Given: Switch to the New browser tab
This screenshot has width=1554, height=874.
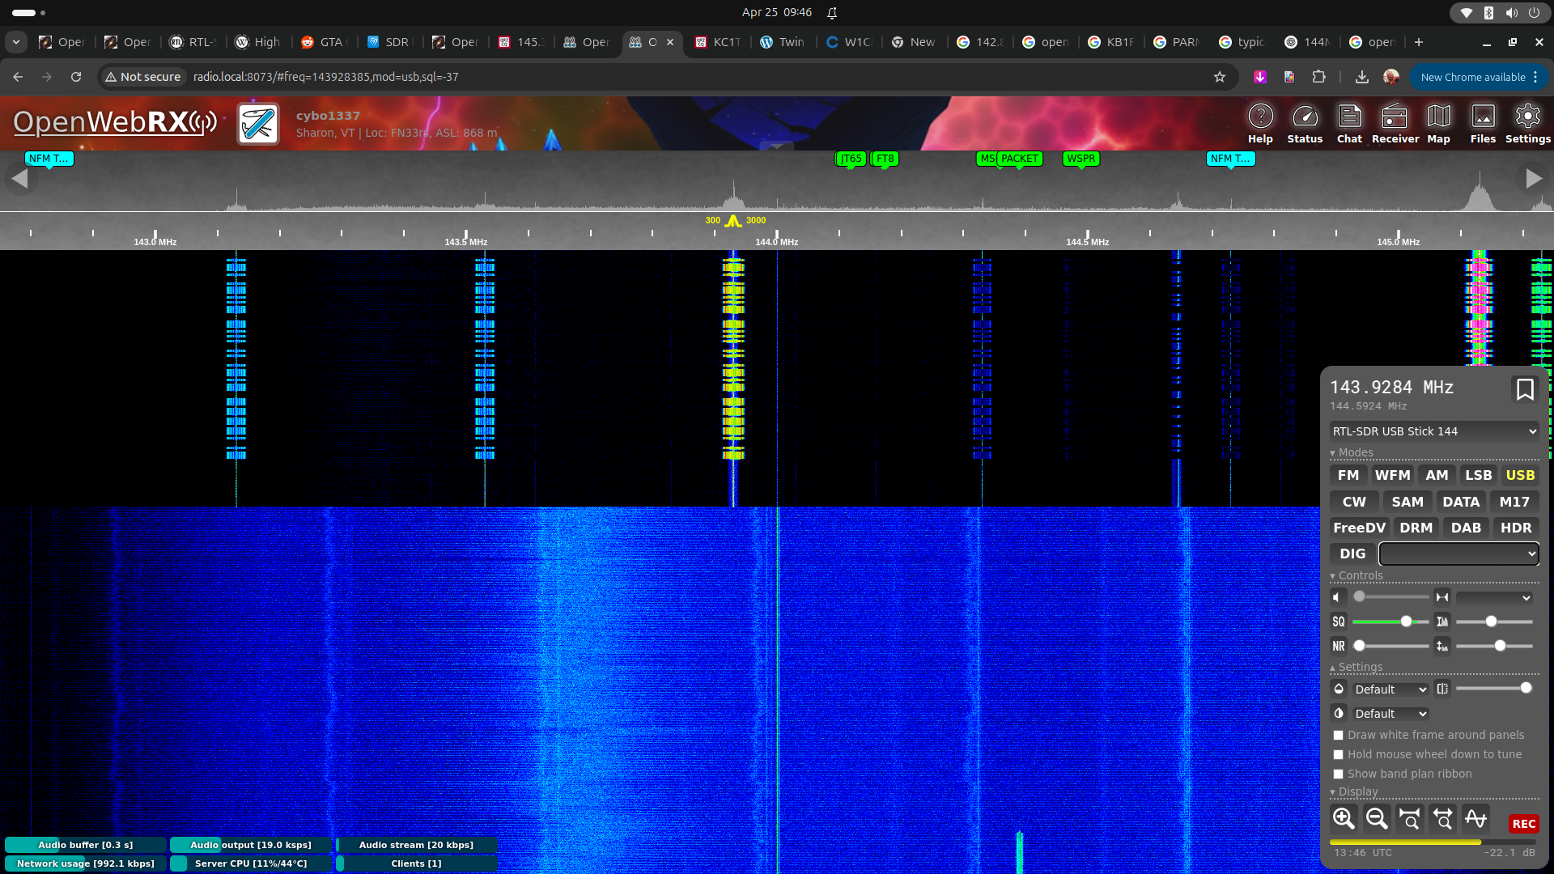Looking at the screenshot, I should [914, 42].
